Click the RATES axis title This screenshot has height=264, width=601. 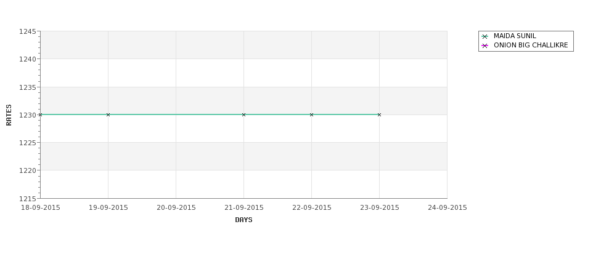point(9,115)
